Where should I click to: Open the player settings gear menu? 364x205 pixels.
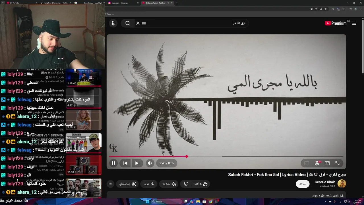(x=317, y=163)
